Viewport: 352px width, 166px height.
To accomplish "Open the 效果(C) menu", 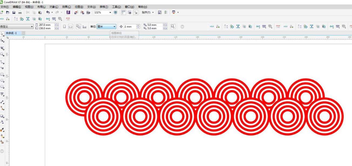I will point(66,7).
